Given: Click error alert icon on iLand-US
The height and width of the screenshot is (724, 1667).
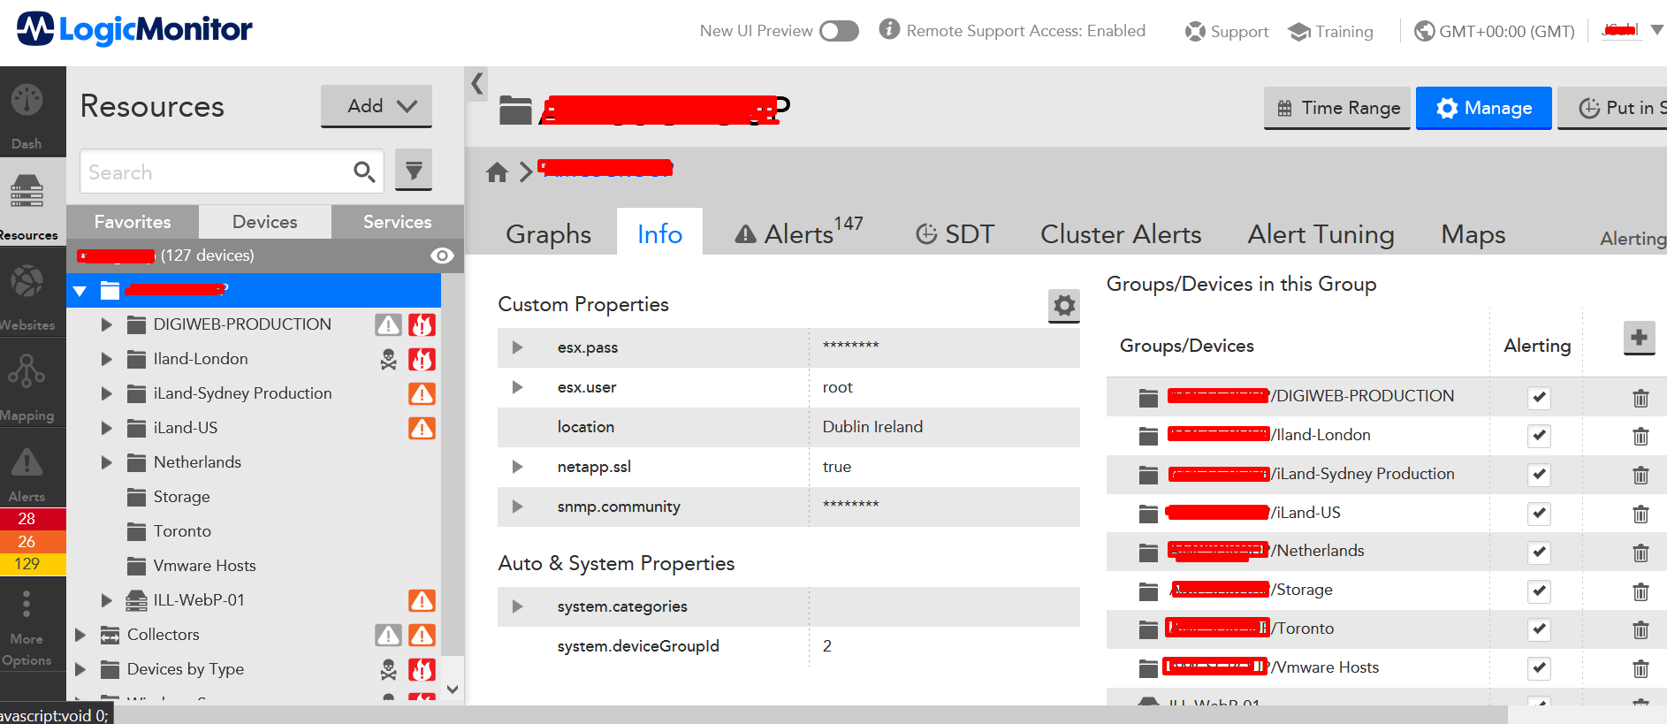Looking at the screenshot, I should (422, 429).
